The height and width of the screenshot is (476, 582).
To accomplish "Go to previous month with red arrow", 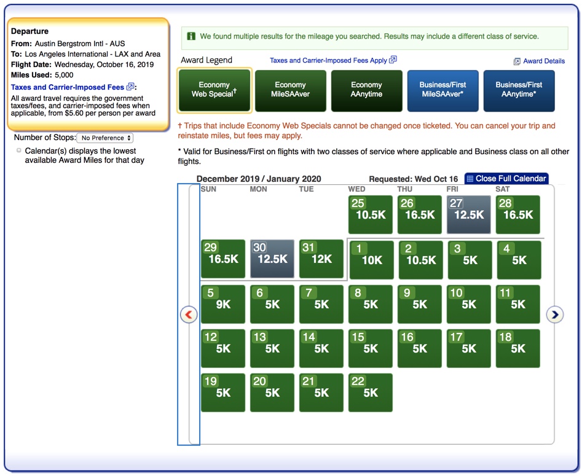I will click(x=189, y=314).
